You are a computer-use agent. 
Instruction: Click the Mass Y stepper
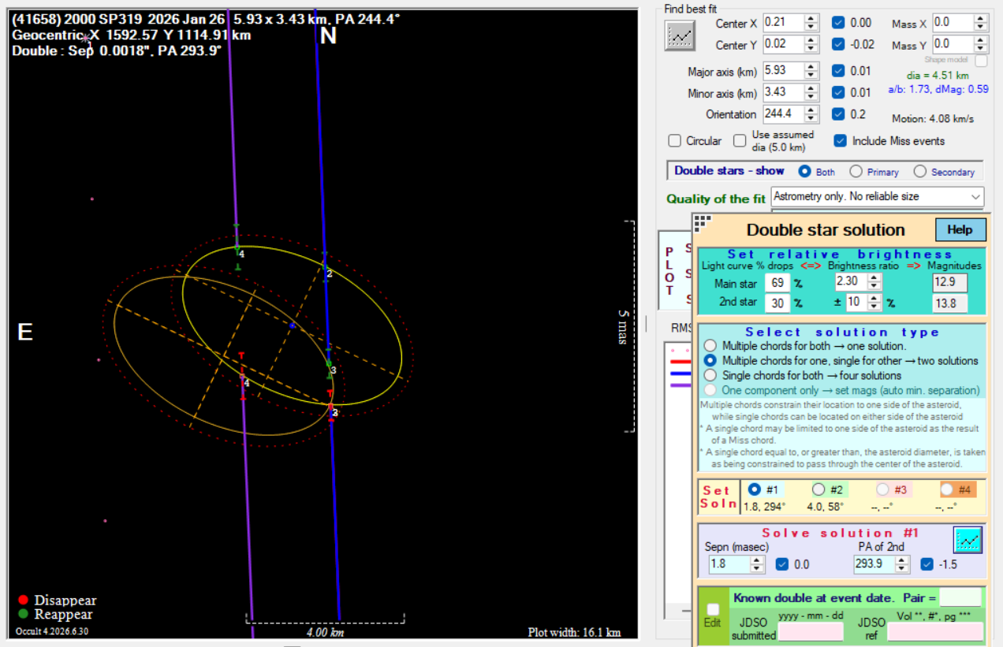click(979, 45)
